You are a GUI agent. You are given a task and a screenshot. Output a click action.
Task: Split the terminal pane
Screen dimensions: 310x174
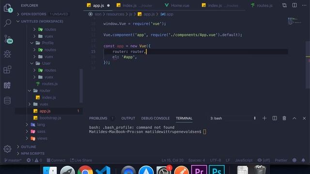(x=275, y=118)
